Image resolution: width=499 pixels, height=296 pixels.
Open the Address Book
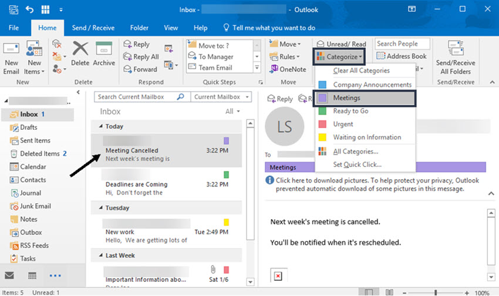[402, 56]
